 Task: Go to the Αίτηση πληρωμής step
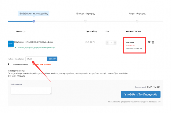coord(137,13)
